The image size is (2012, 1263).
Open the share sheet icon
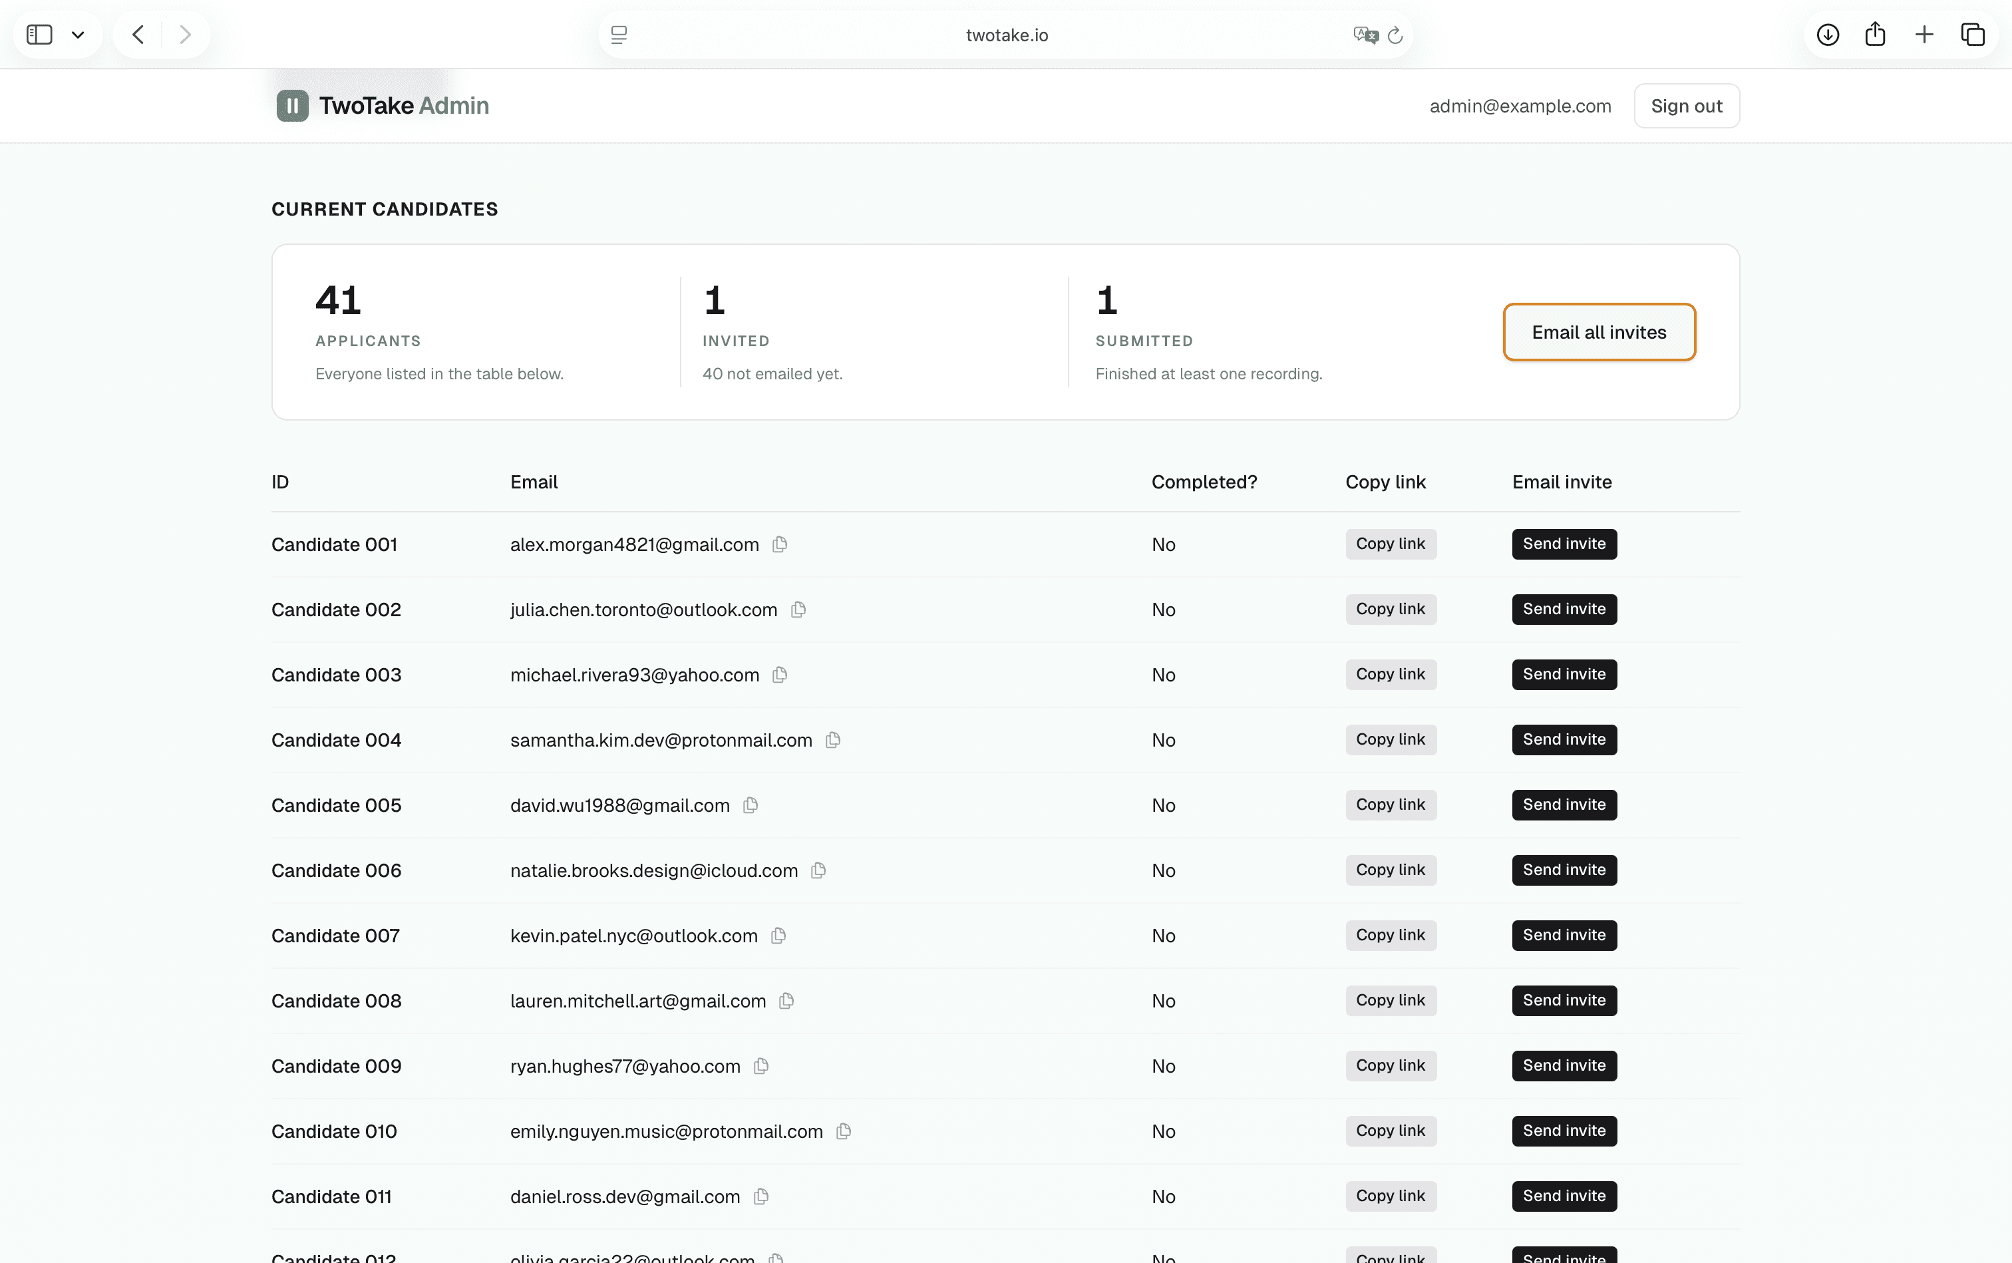tap(1875, 33)
